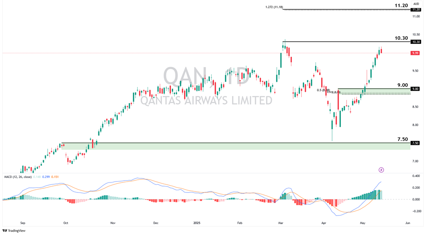Screen dimensions: 426x235
Task: Click the black 9.00 price axis tag
Action: tap(416, 89)
